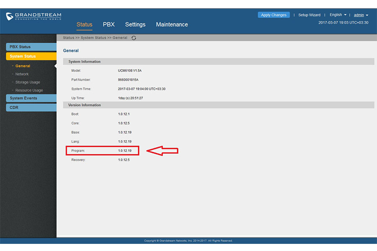Click Boot version 1.0.12.1
Image resolution: width=377 pixels, height=251 pixels.
pos(124,114)
